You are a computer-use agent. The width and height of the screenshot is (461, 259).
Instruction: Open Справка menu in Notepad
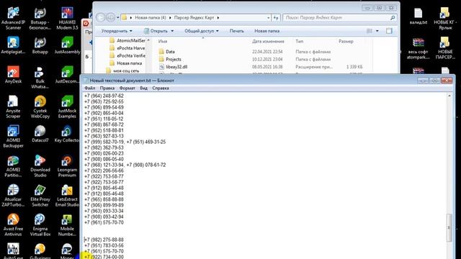tap(161, 88)
